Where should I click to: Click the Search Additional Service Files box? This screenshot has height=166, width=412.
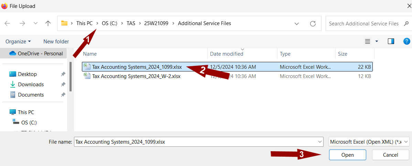(x=363, y=24)
